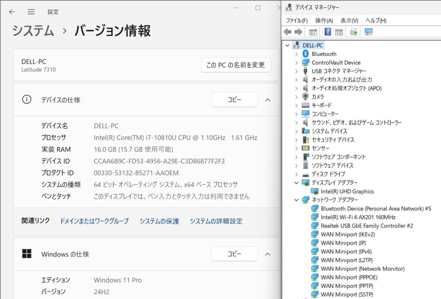Image resolution: width=441 pixels, height=299 pixels.
Task: Click the キーボード keyboard icon
Action: (305, 105)
